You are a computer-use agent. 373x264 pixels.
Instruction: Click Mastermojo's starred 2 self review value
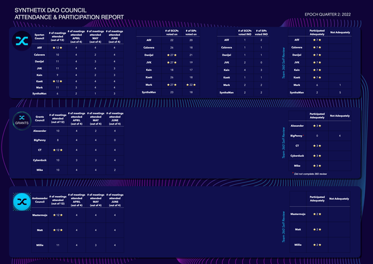[317, 214]
